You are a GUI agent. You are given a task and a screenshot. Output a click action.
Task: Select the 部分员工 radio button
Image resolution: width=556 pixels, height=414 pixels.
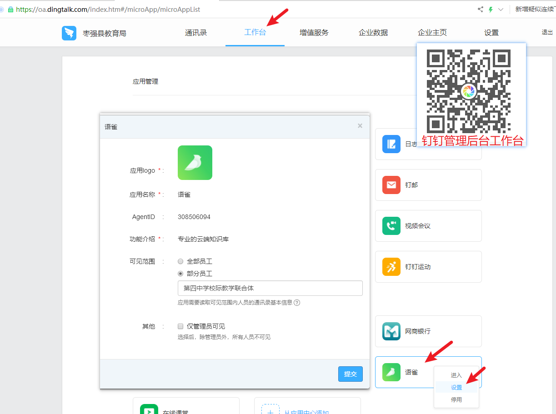point(180,274)
